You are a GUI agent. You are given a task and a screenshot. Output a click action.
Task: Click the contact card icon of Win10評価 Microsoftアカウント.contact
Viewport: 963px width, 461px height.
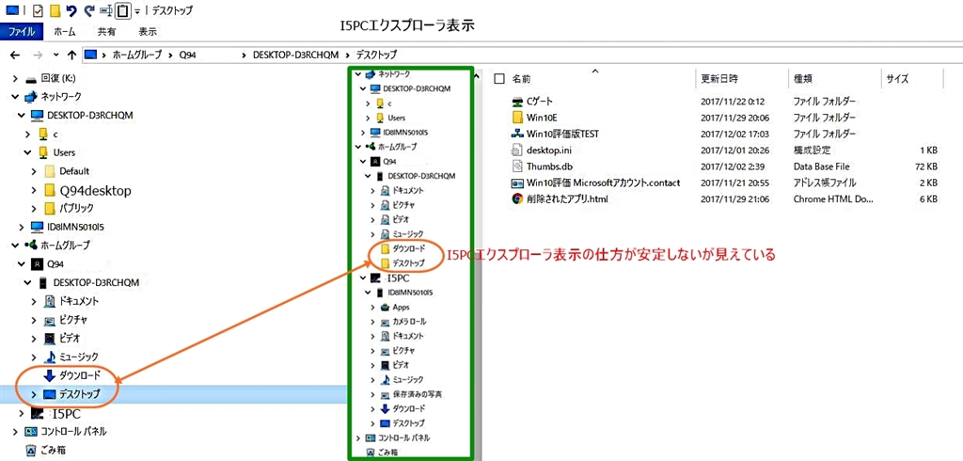click(x=516, y=183)
